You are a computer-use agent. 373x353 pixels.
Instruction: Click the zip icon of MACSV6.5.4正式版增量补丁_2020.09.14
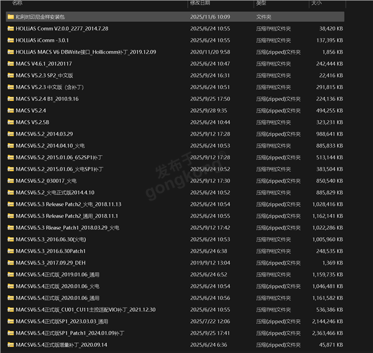pyautogui.click(x=11, y=345)
